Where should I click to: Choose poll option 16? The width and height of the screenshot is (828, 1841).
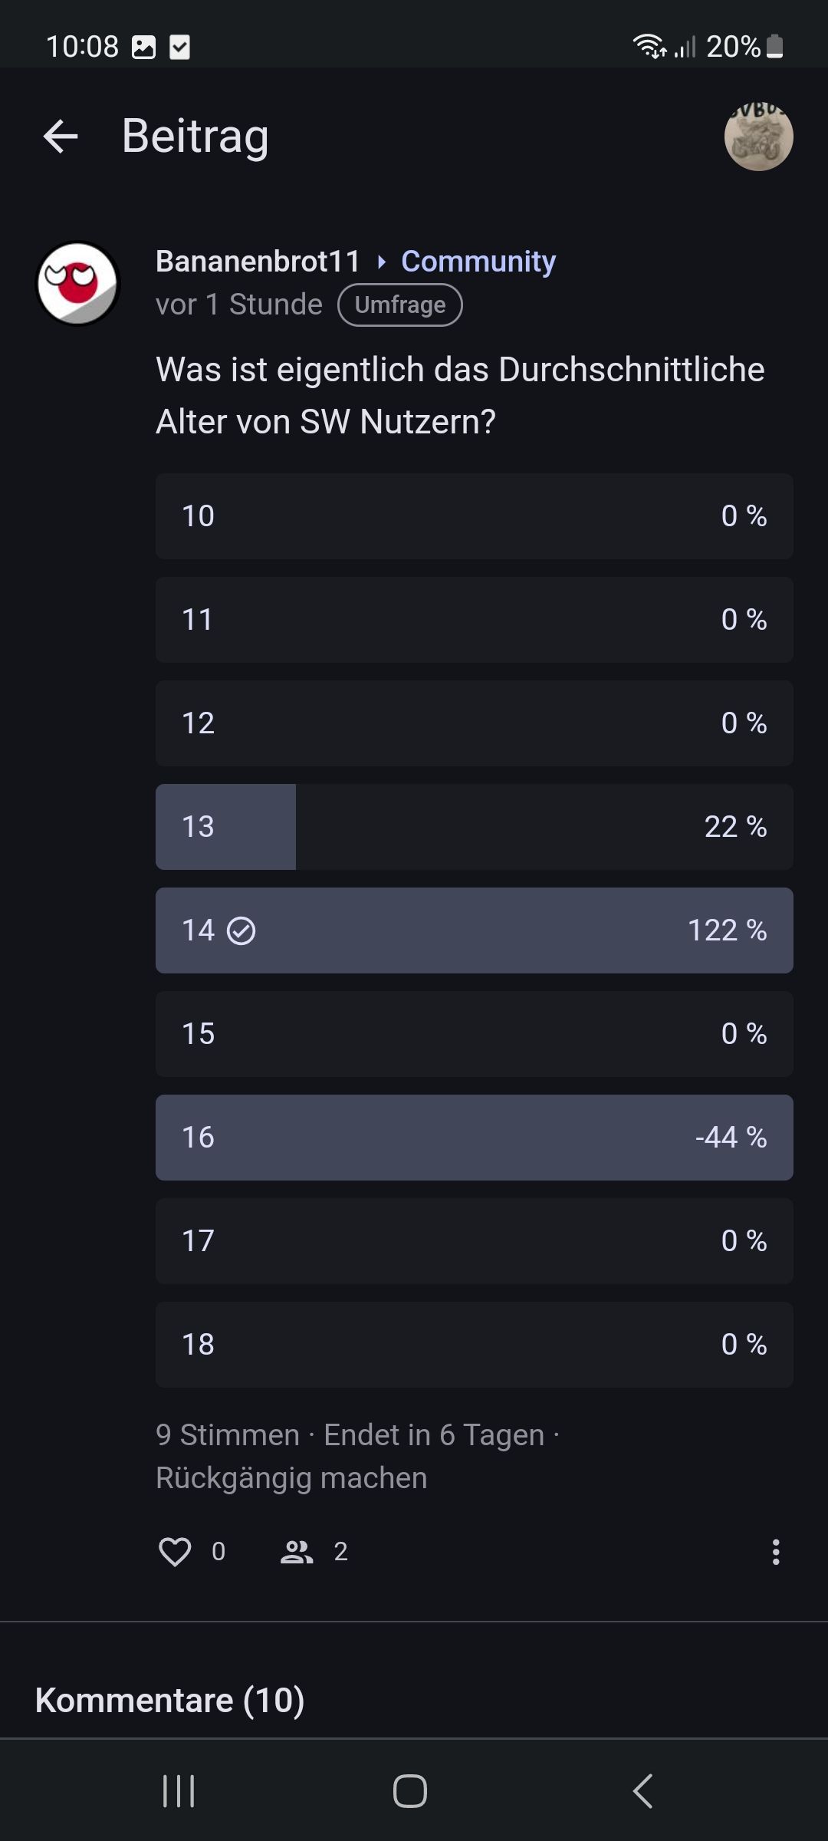474,1138
